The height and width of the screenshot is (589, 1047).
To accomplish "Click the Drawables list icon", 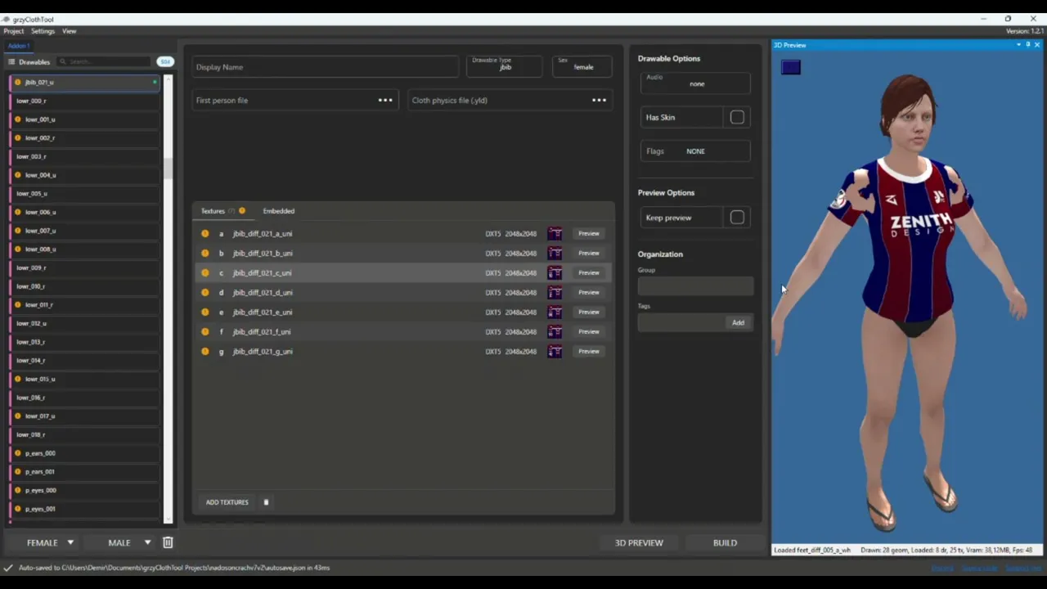I will point(11,62).
